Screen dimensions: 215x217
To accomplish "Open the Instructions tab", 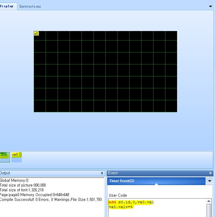I will [x=30, y=6].
